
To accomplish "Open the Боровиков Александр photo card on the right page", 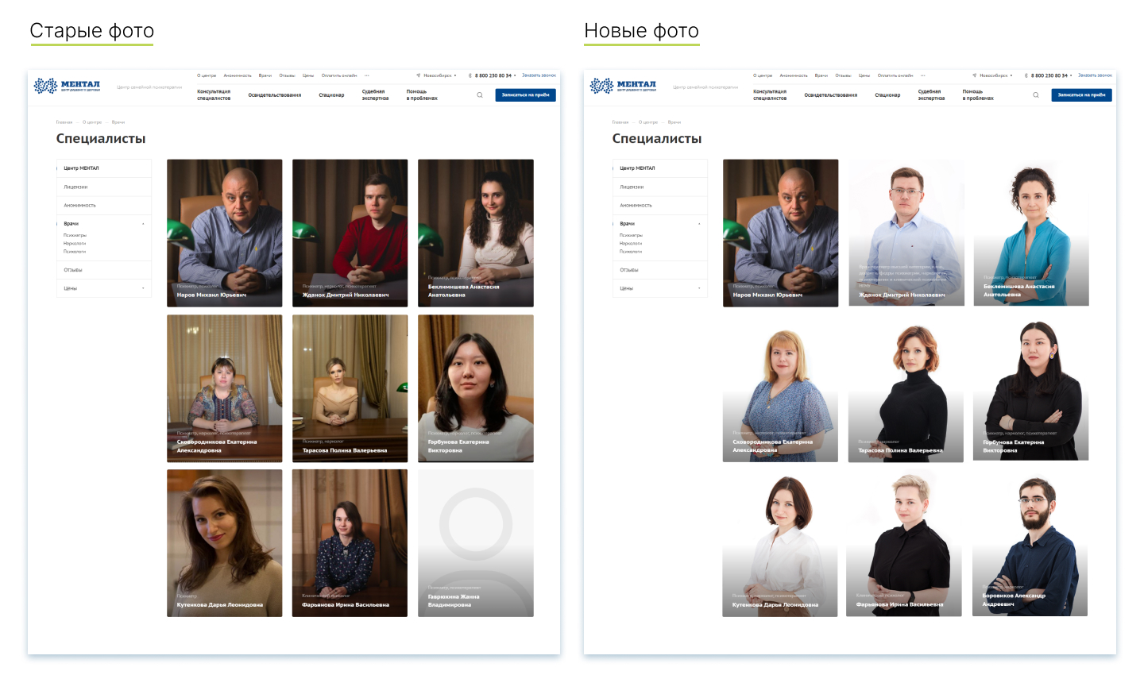I will (1030, 543).
